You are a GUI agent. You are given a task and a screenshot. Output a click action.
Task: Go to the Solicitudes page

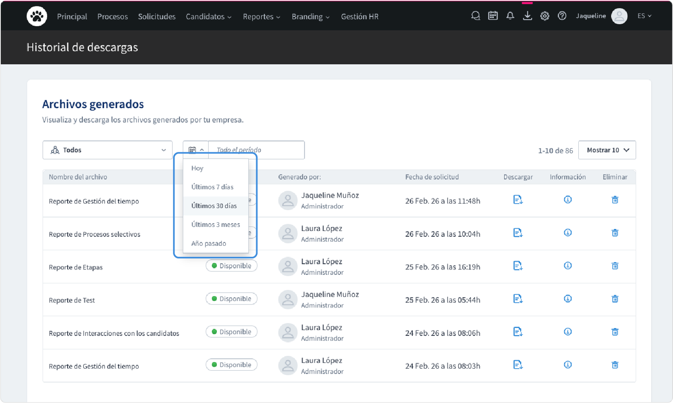click(157, 17)
